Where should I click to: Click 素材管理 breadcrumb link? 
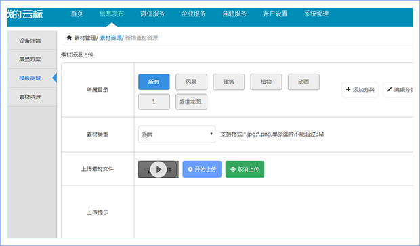[x=85, y=38]
